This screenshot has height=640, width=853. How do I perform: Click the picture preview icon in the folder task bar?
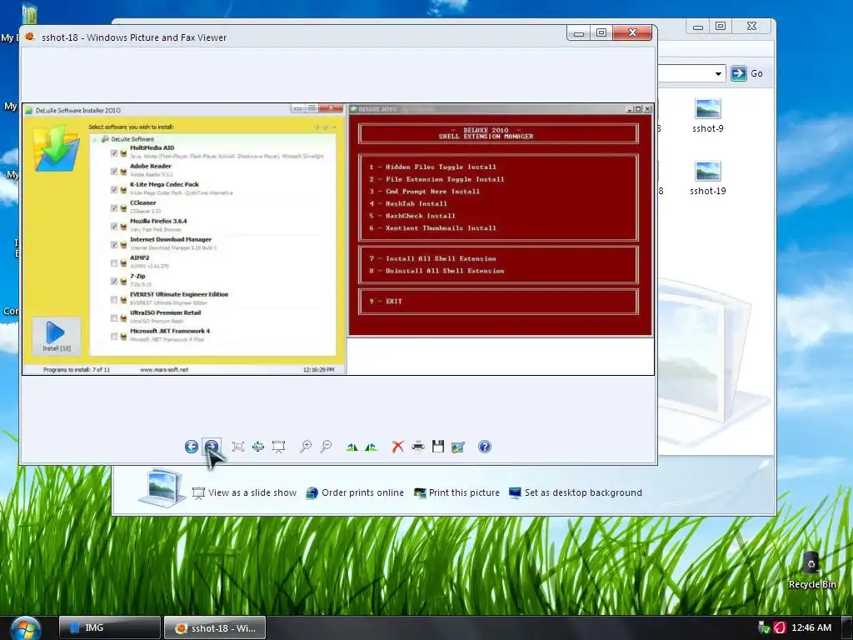coord(162,487)
